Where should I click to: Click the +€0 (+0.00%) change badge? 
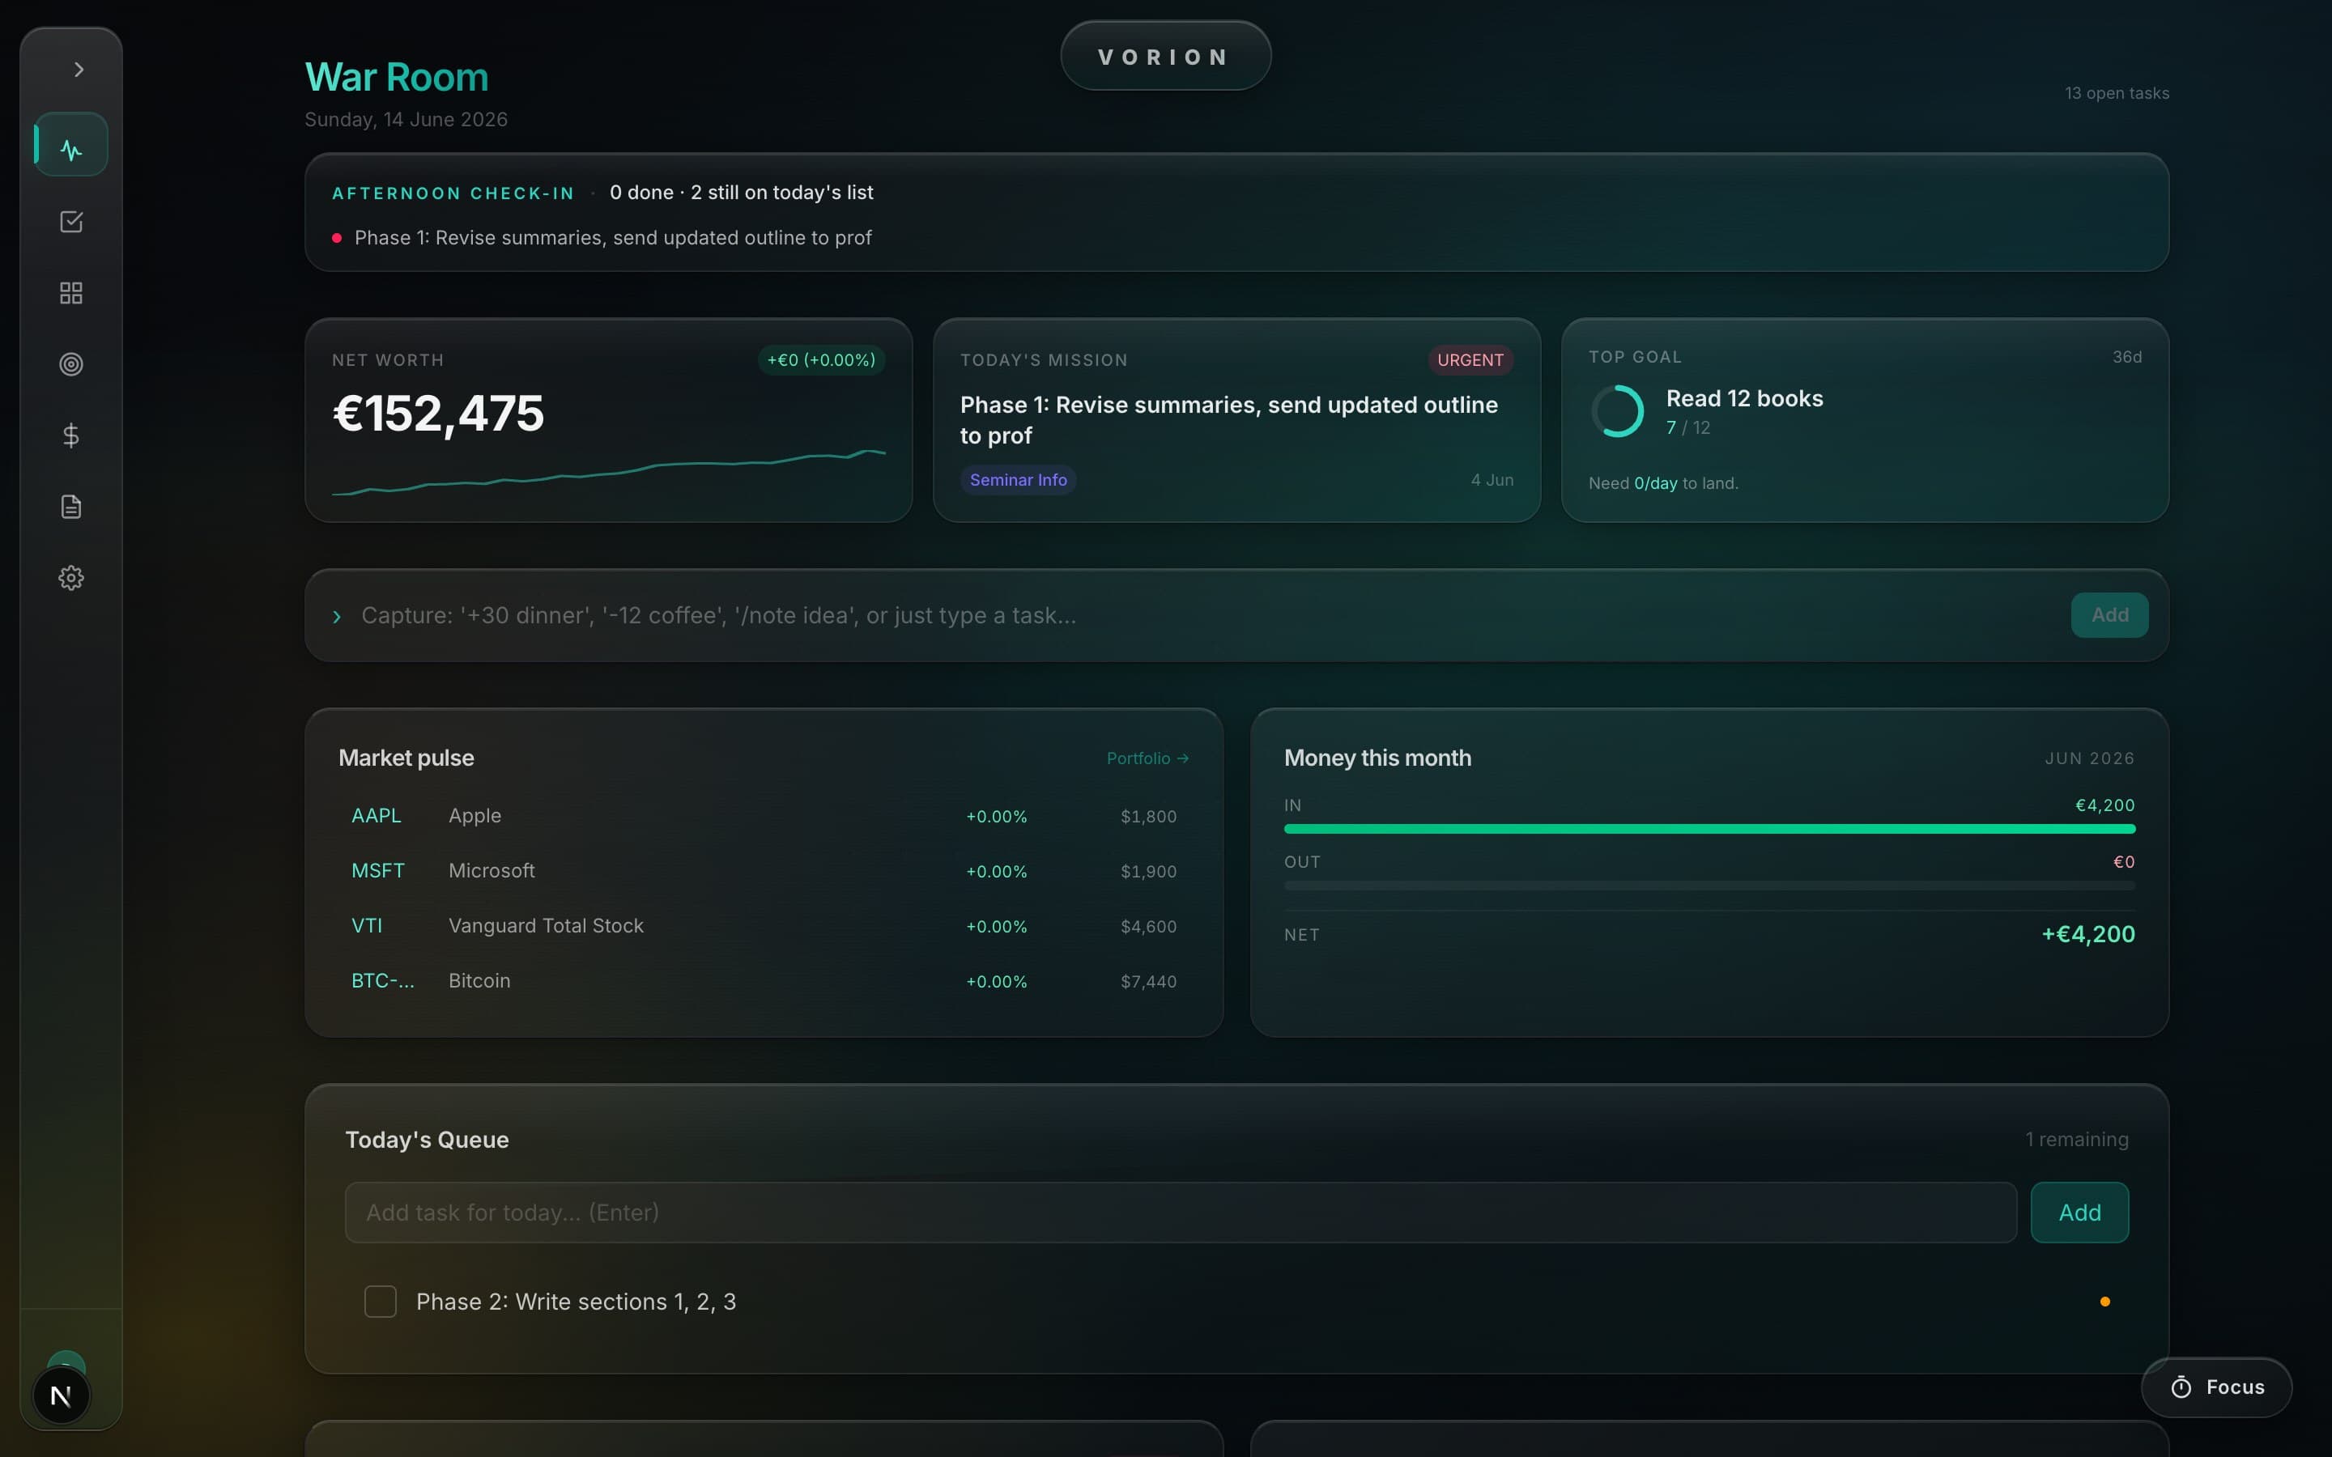click(x=821, y=360)
